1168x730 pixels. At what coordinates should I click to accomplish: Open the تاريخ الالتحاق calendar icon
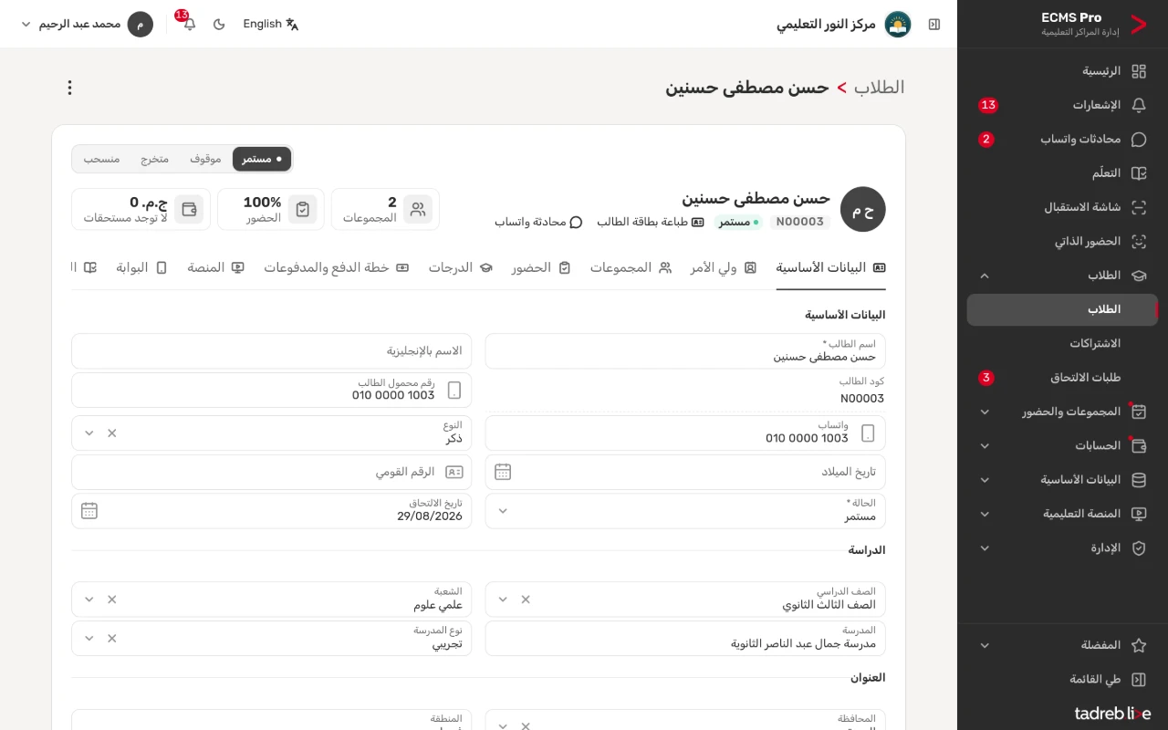89,511
